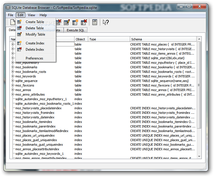Click the Delete Index menu icon
214x177 pixels.
tap(19, 50)
